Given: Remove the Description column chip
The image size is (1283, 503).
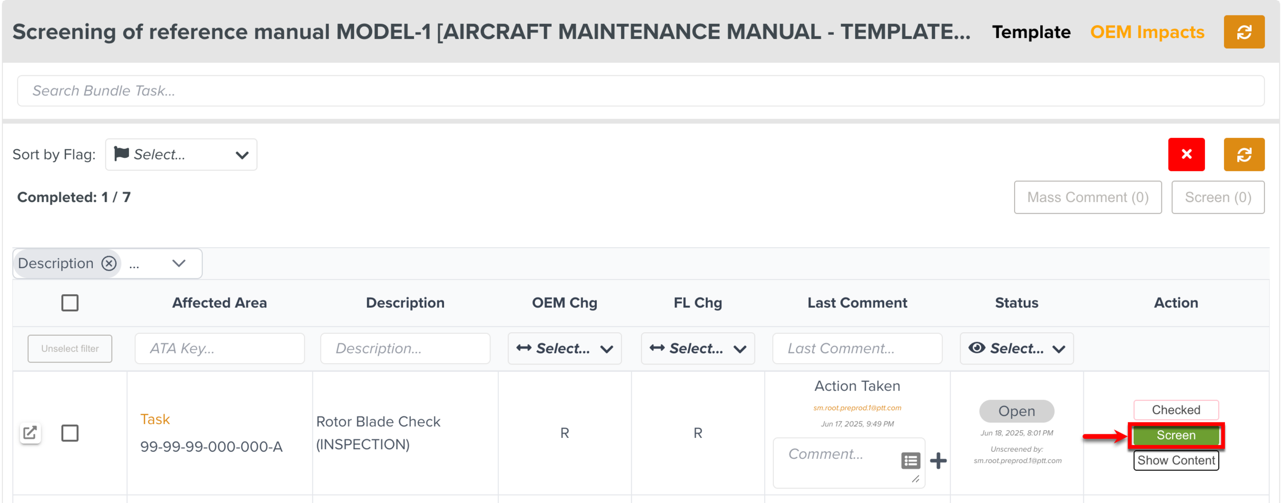Looking at the screenshot, I should click(x=109, y=264).
